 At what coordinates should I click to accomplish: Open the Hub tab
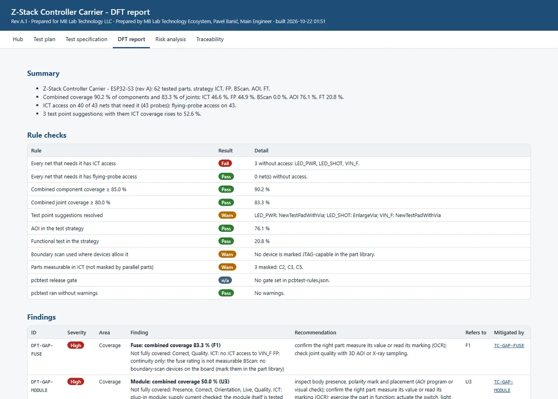click(x=18, y=39)
